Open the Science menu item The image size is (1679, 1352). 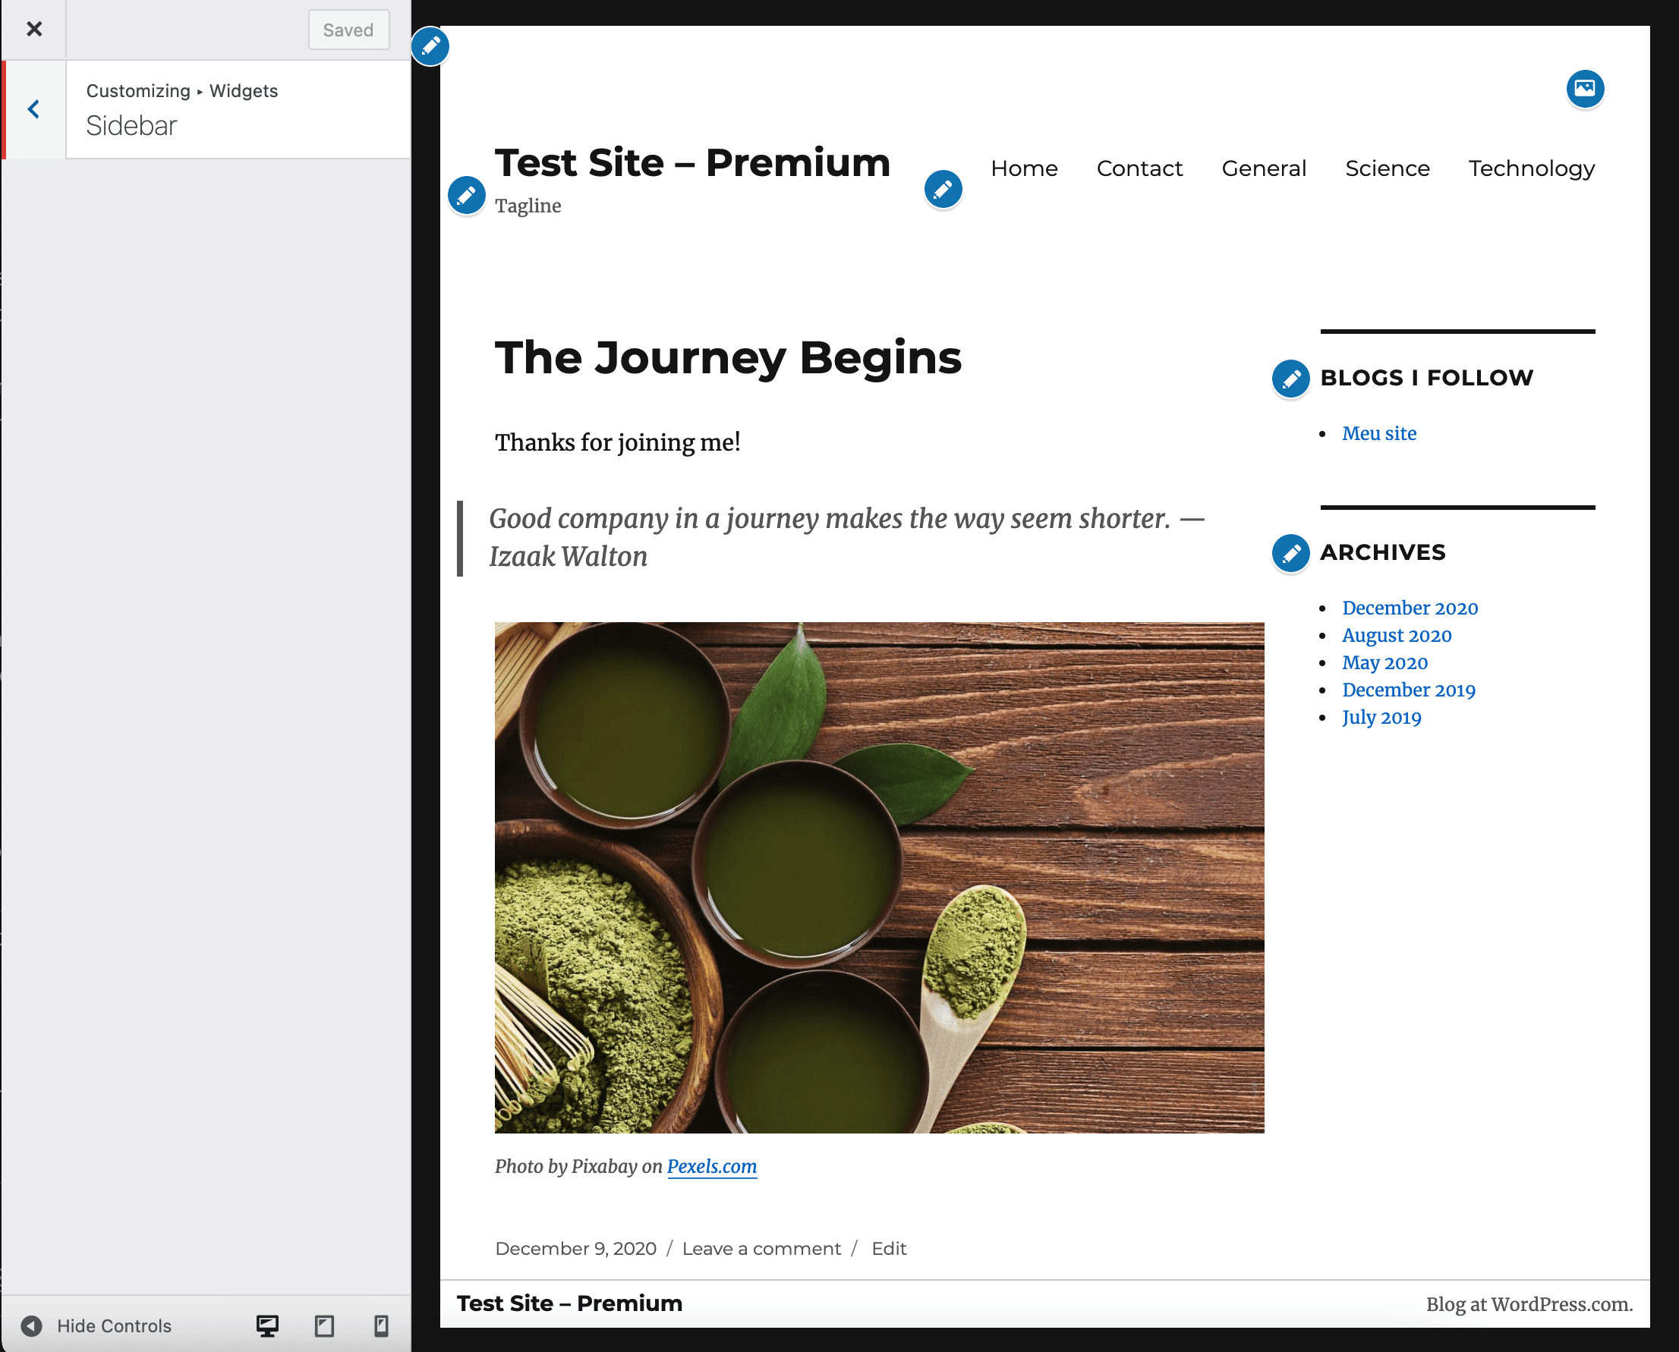1387,168
